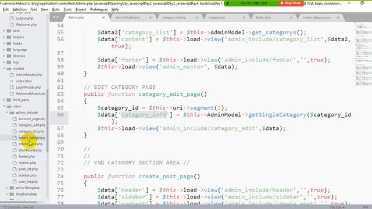
Task: Click the index.html code file icon
Action: click(x=12, y=81)
